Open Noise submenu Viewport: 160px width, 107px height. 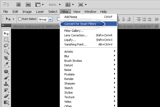89,70
